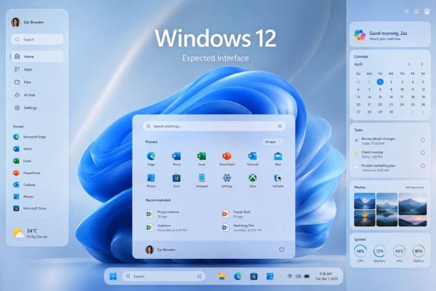Click the Search anything field in the Start menu

click(x=214, y=126)
